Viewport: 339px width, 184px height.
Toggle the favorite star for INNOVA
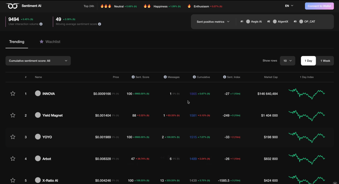[13, 94]
